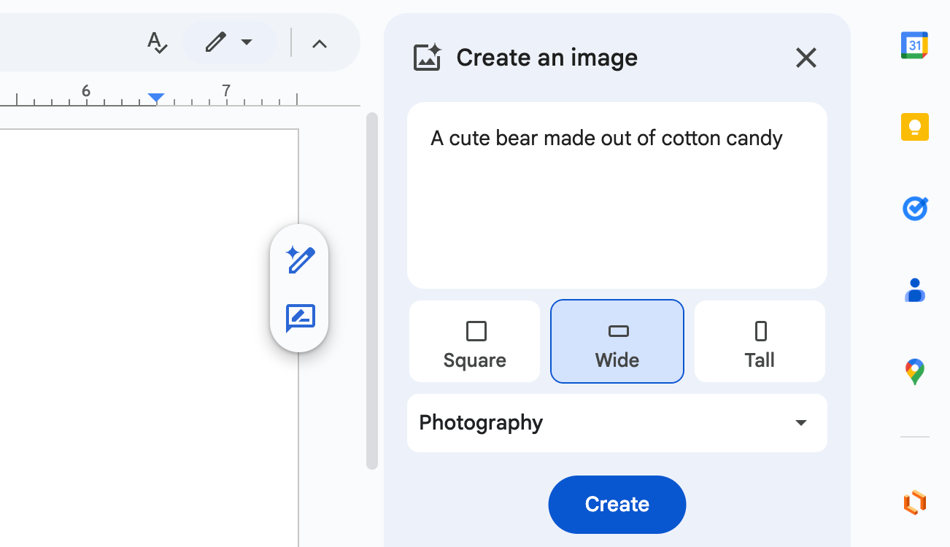This screenshot has width=950, height=547.
Task: Select the Wide aspect ratio
Action: tap(617, 341)
